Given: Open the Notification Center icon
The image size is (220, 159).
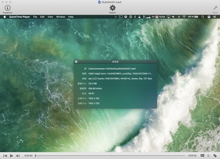Looking at the screenshot, I should click(x=214, y=17).
